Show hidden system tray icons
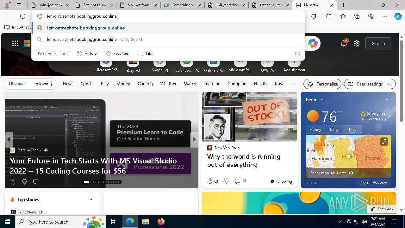 [x=341, y=222]
